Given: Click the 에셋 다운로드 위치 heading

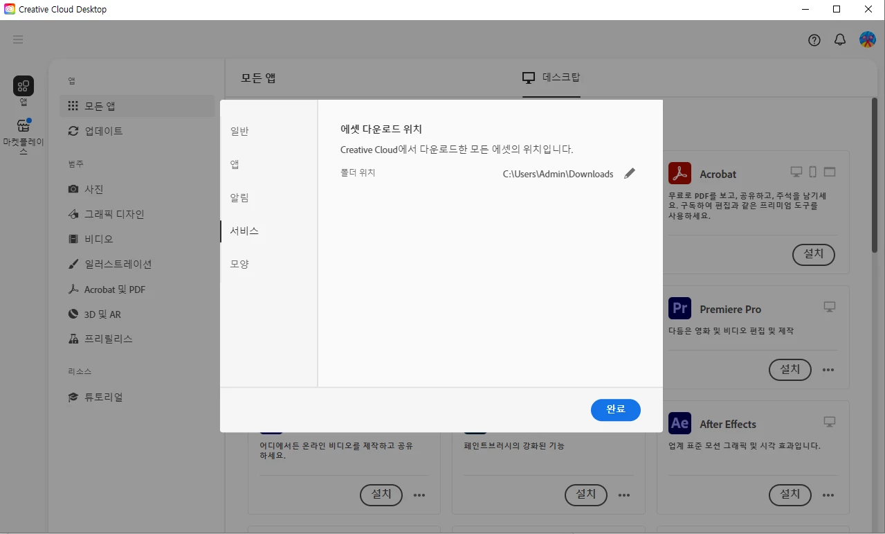Looking at the screenshot, I should [381, 129].
